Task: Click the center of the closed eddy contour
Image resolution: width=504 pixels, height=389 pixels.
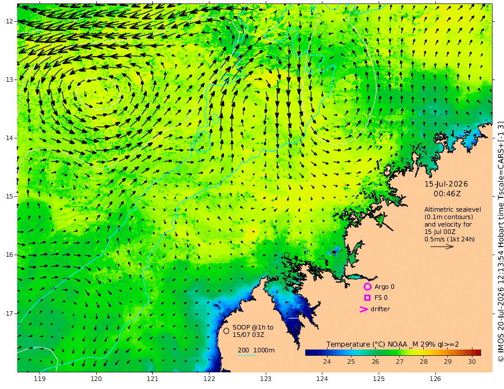Action: [x=98, y=93]
